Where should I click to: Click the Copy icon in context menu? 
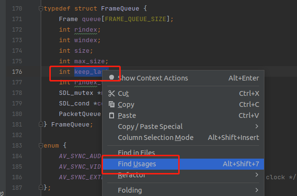(x=112, y=104)
